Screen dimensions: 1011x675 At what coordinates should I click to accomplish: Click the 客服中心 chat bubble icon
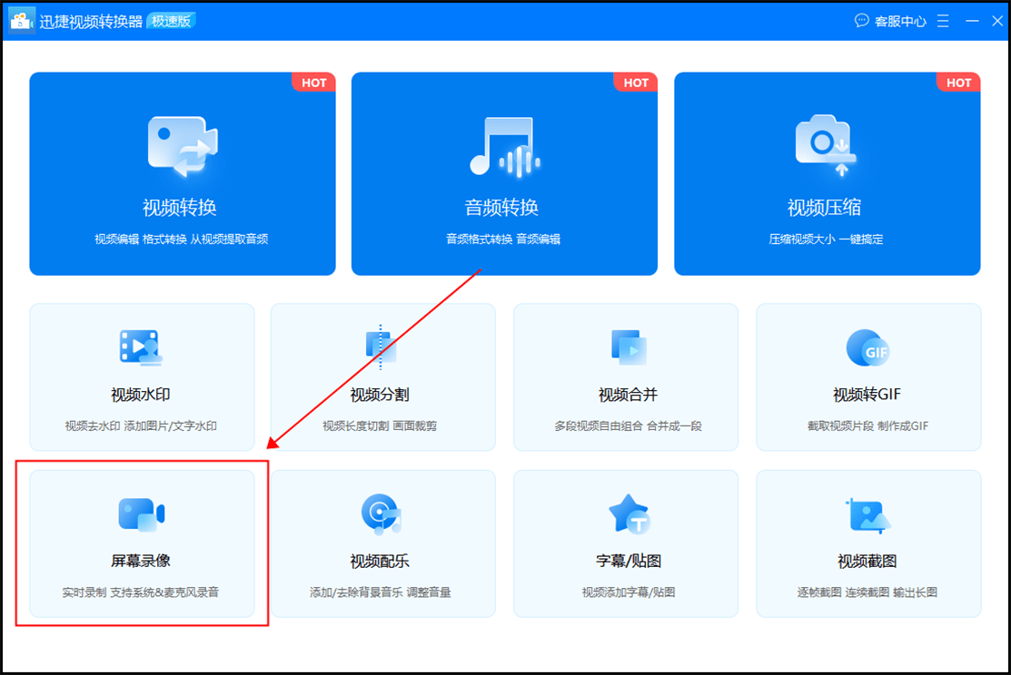click(x=861, y=21)
